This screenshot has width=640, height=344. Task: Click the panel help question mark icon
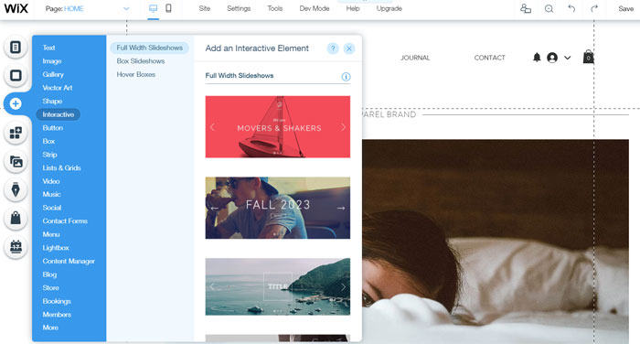(333, 48)
